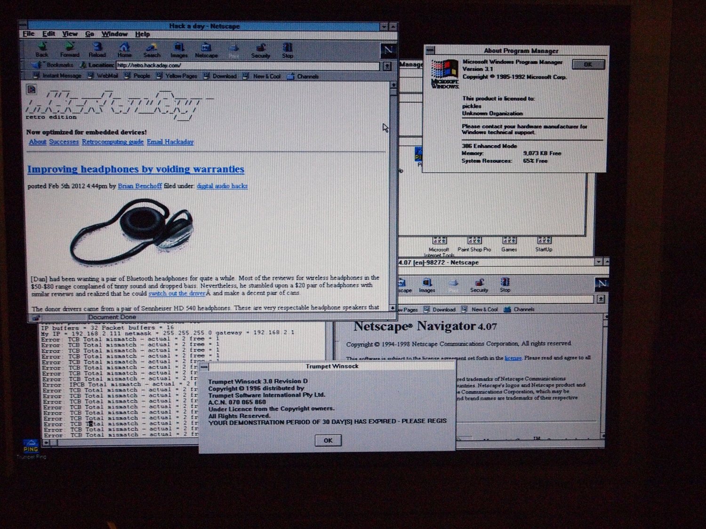Click the Stop icon in front Netscape toolbar
Screen dimensions: 706x529
[288, 49]
